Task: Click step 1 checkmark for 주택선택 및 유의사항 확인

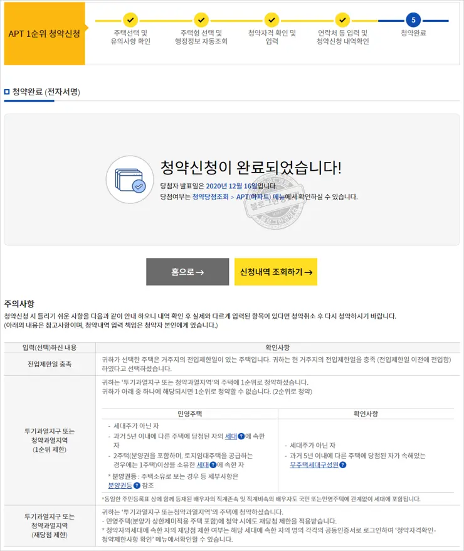Action: click(130, 20)
